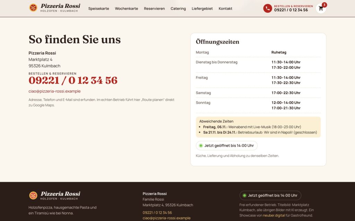Click 'Küche, Lieferung und Abholung' note
355x221 pixels.
(x=237, y=156)
